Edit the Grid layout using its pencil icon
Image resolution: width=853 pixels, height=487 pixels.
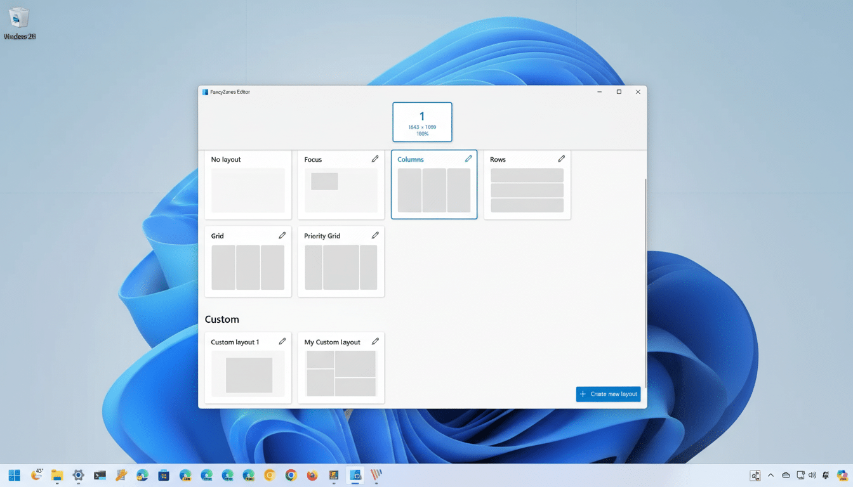pos(282,235)
